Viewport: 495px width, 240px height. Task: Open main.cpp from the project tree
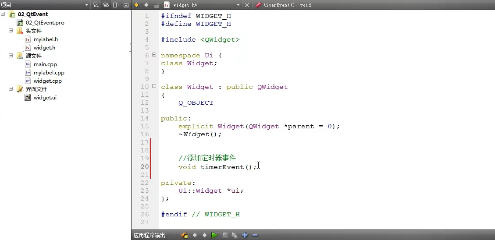pos(45,64)
